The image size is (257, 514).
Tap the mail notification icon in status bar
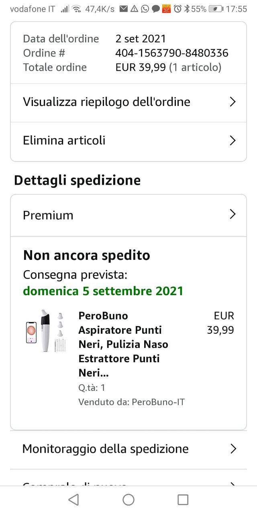coord(124,9)
